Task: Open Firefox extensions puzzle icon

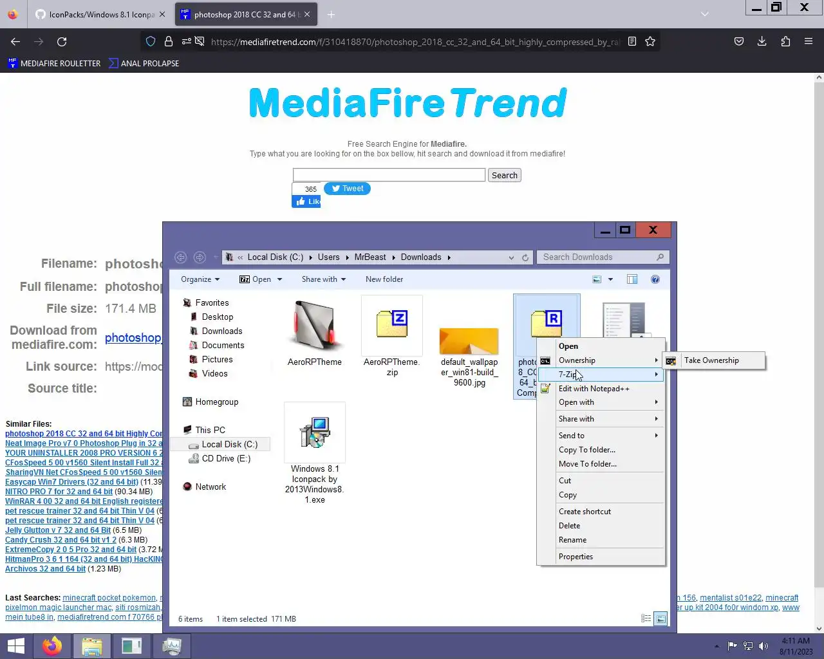Action: (785, 42)
